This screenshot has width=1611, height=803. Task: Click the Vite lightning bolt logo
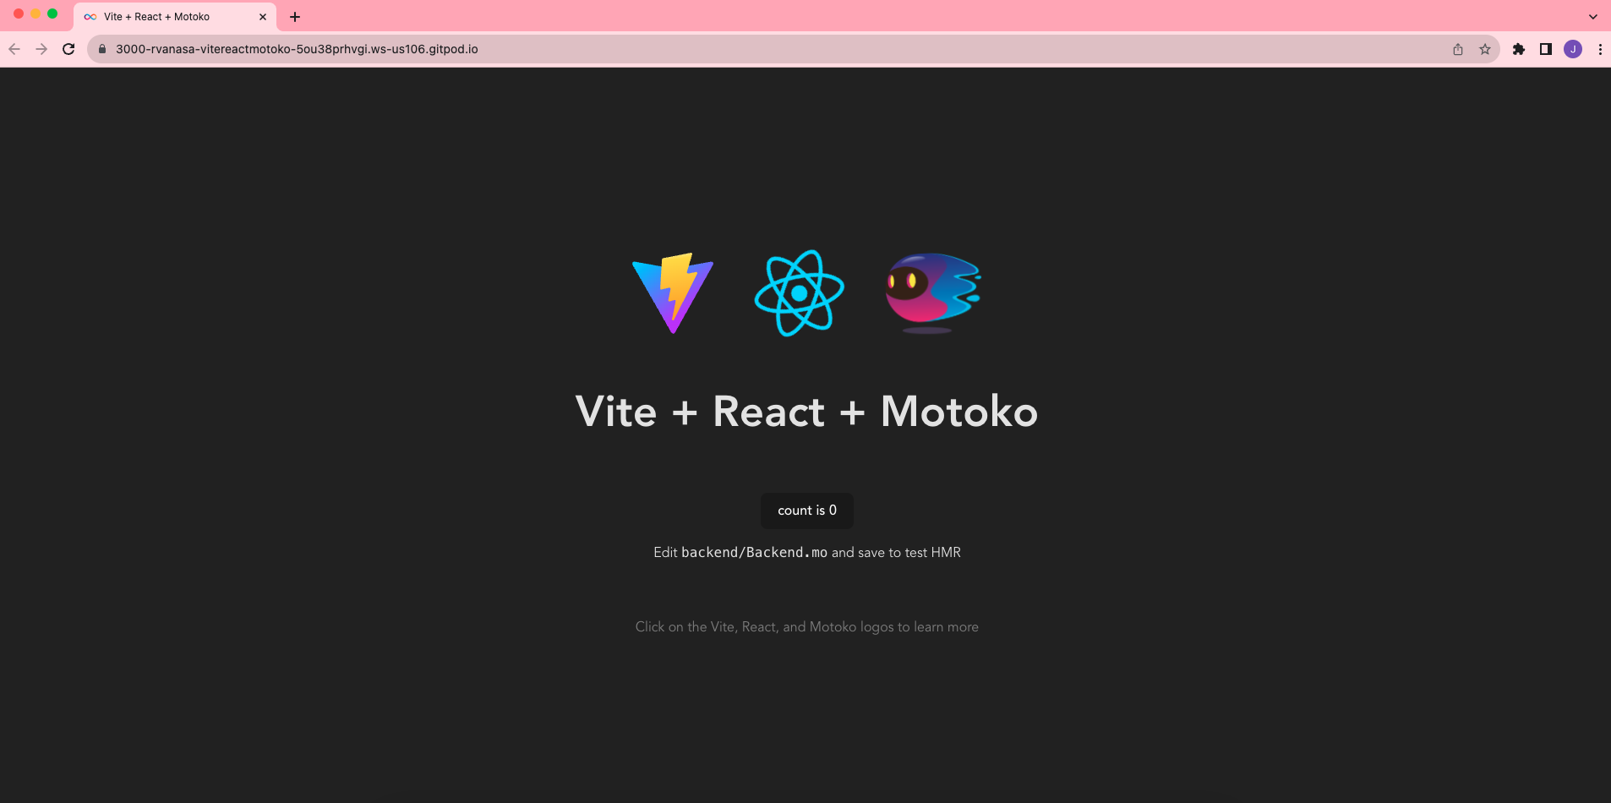tap(673, 292)
